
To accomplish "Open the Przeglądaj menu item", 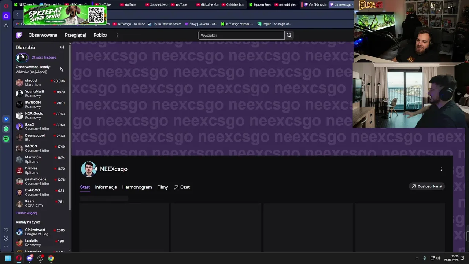I will click(75, 35).
